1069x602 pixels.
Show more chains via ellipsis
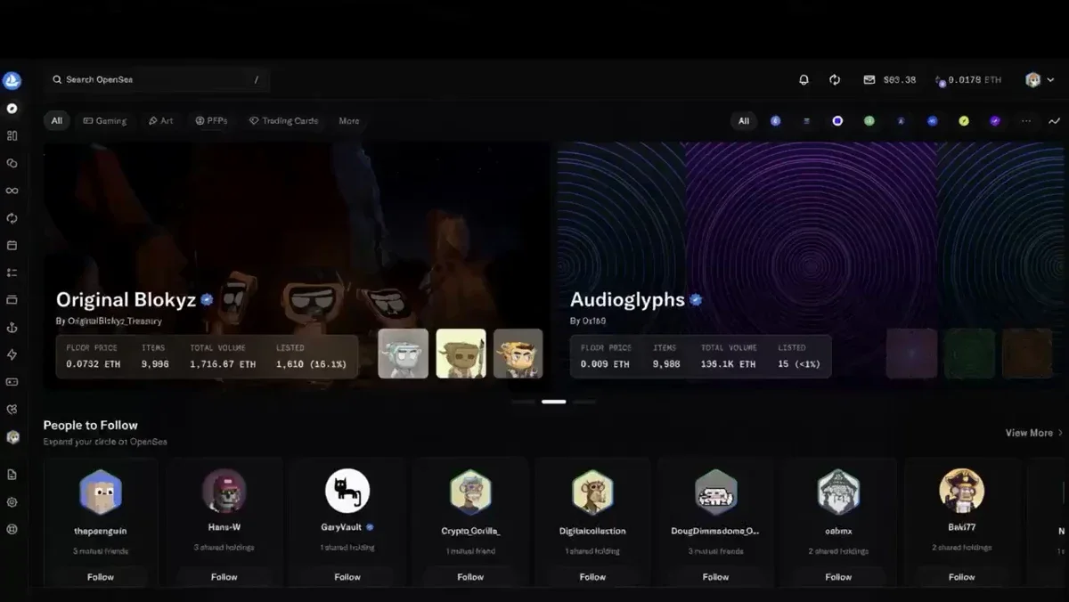(x=1026, y=121)
